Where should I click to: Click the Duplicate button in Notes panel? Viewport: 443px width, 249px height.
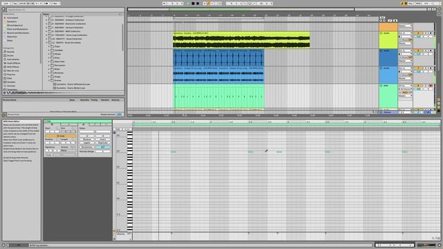click(103, 143)
